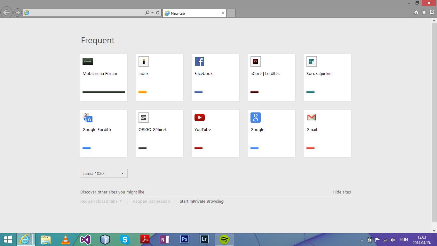Image resolution: width=437 pixels, height=246 pixels.
Task: Open the Home page icon
Action: coord(416,12)
